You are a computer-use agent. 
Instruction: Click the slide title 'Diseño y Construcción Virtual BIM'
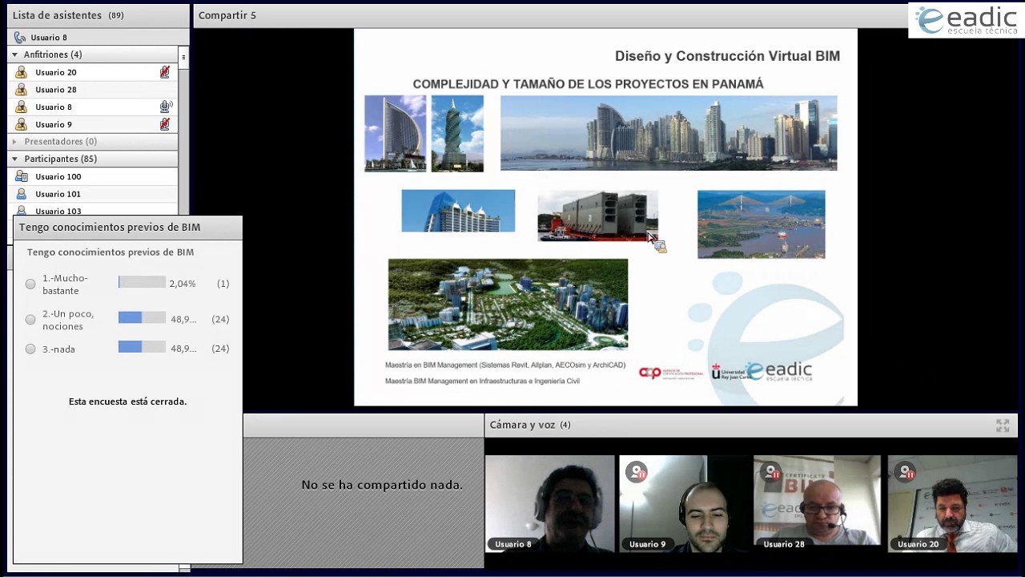click(727, 56)
